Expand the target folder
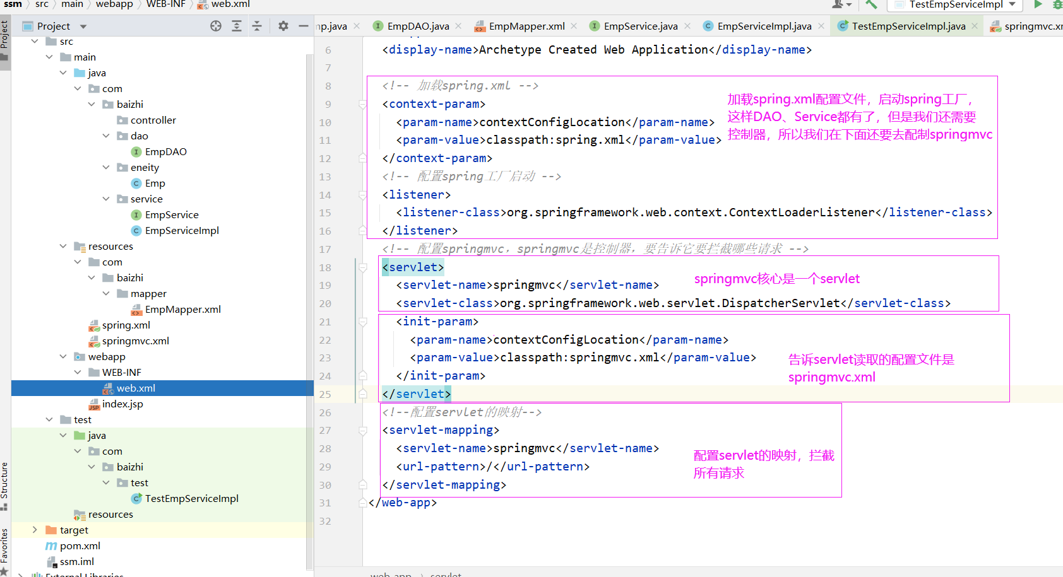The width and height of the screenshot is (1063, 577). pos(35,530)
